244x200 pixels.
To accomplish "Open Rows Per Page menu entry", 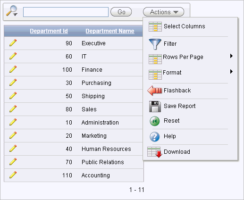I will [183, 57].
